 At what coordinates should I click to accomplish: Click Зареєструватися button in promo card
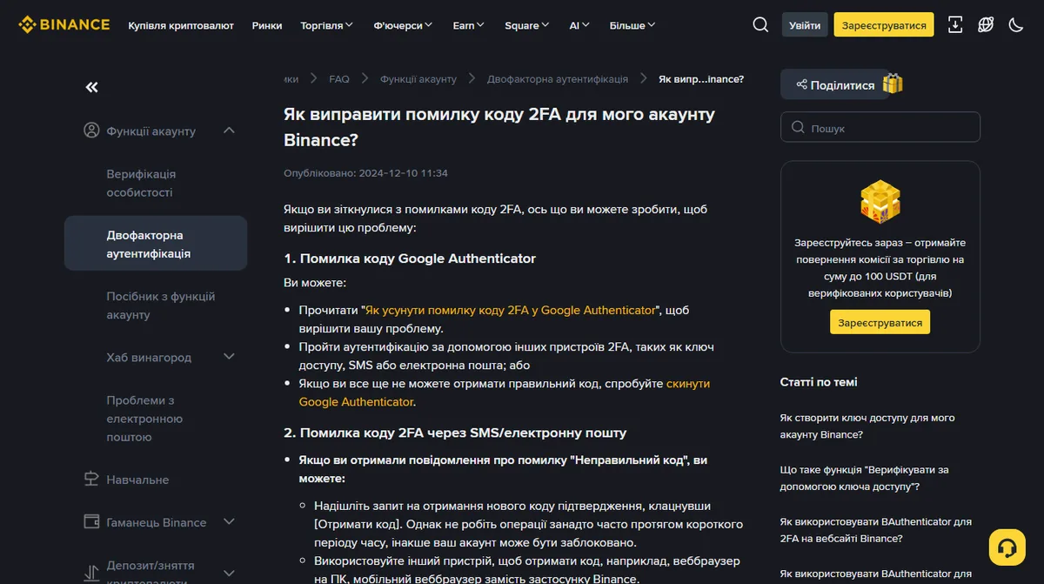tap(880, 322)
